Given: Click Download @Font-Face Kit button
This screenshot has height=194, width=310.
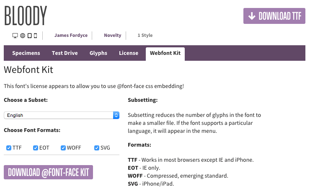Looking at the screenshot, I should pos(48,172).
